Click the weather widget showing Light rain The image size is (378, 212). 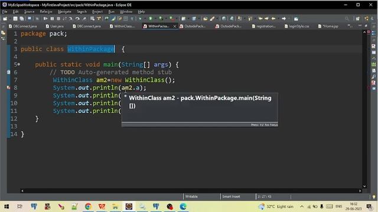tap(276, 206)
